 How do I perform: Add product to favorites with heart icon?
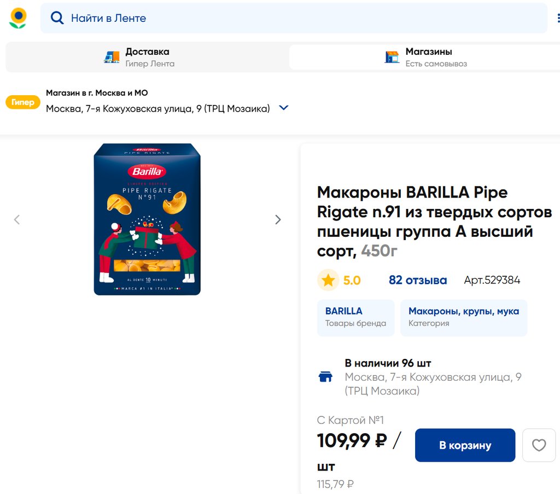pyautogui.click(x=539, y=445)
